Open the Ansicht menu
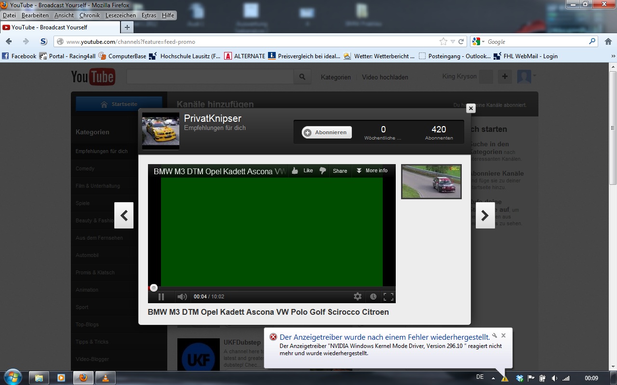The width and height of the screenshot is (617, 385). click(x=64, y=15)
